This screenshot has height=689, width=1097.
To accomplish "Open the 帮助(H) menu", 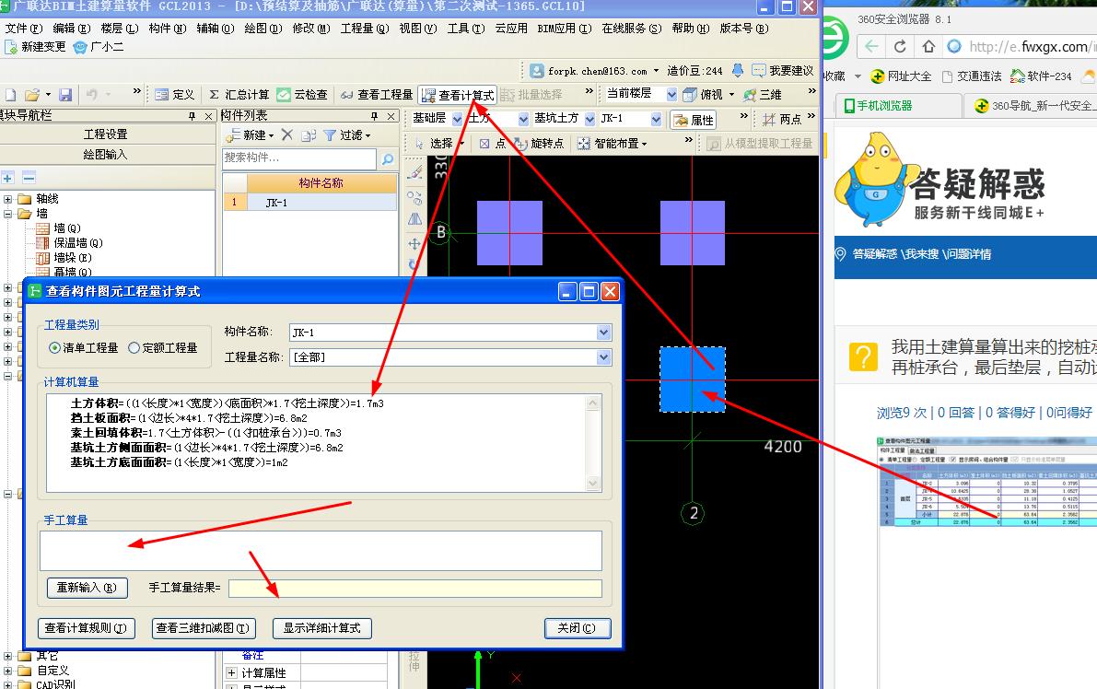I will pos(691,29).
